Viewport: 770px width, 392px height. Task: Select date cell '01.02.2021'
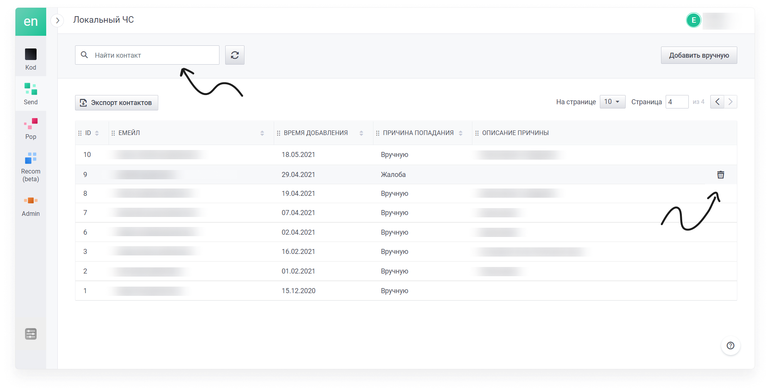[x=298, y=271]
